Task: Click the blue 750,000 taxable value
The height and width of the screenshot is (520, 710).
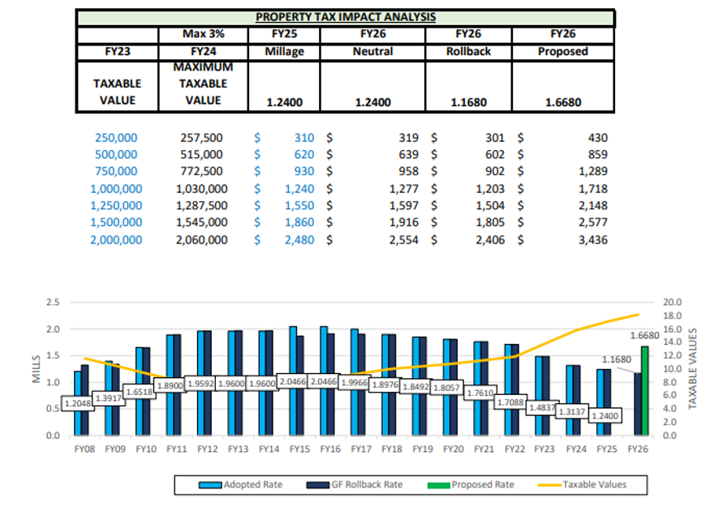Action: (116, 171)
